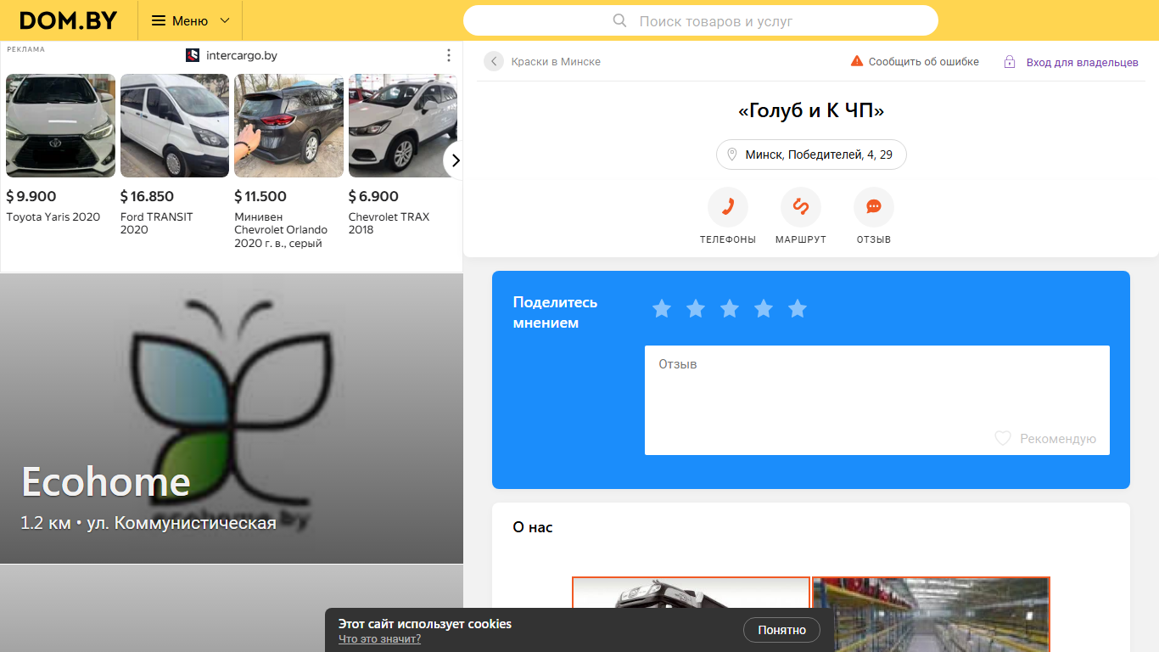Open the Chevrolet TRAX 2018 car photo
The image size is (1159, 652).
tap(403, 126)
